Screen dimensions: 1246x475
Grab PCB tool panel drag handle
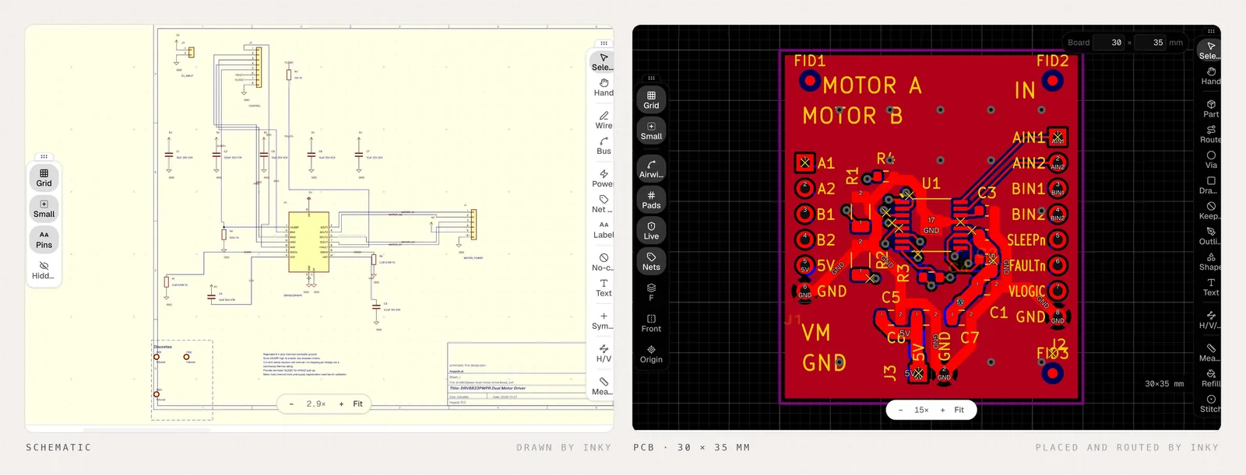[x=1210, y=32]
